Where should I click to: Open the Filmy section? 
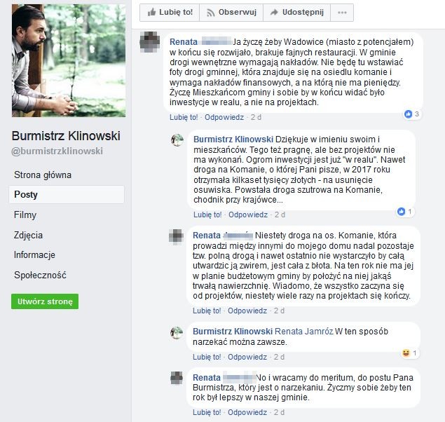25,215
